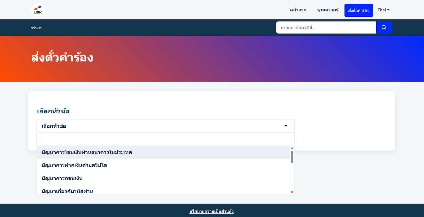Click the list scroll down arrow
The height and width of the screenshot is (217, 424).
[292, 192]
